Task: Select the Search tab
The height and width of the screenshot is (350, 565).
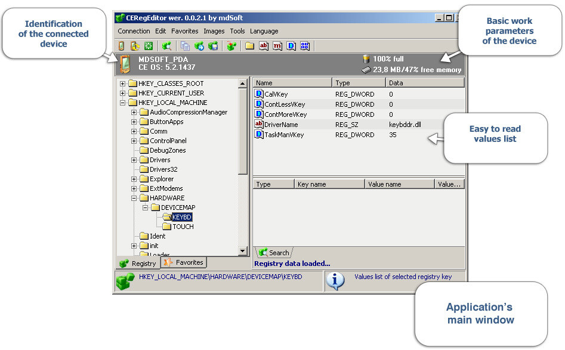Action: [x=274, y=253]
